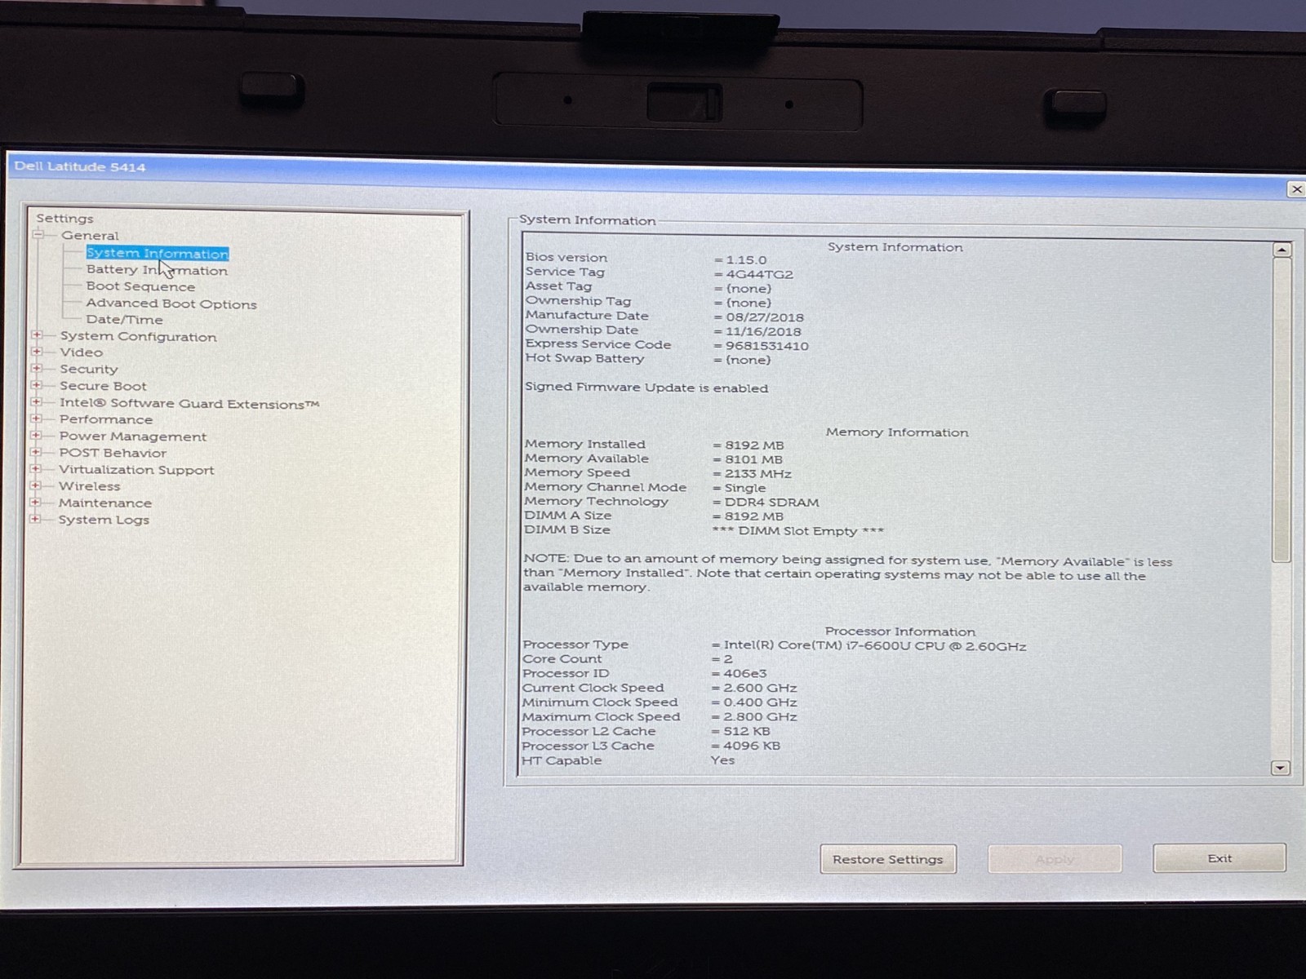The image size is (1306, 979).
Task: Click Express Service Code 9681531410
Action: tap(767, 346)
